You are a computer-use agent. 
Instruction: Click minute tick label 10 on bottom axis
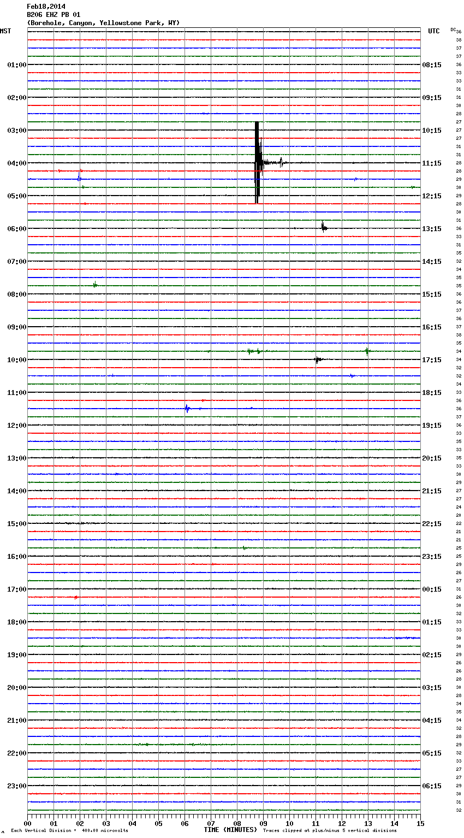coord(289,823)
